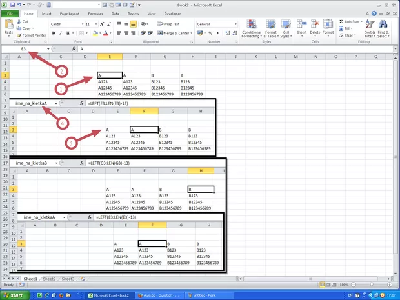Click the zoom slider at 100%
The height and width of the screenshot is (300, 400).
tap(372, 285)
